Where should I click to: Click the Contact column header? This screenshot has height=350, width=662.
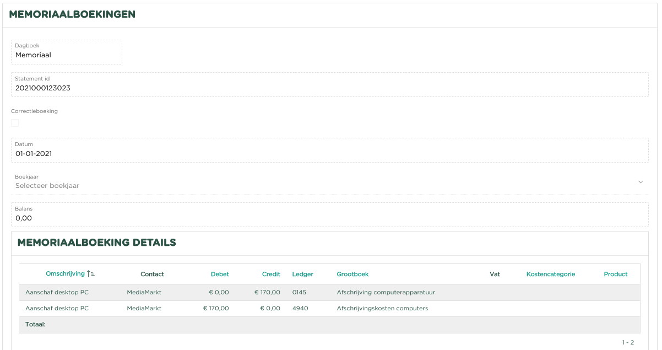152,274
